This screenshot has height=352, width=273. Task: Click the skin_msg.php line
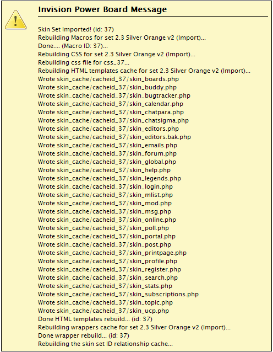(x=105, y=212)
